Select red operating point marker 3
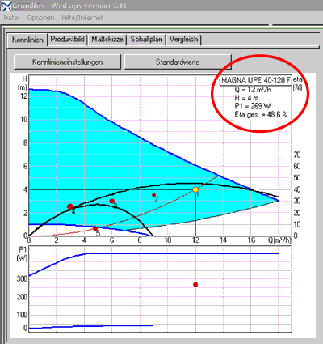Viewport: 323px width, 344px height. [x=112, y=201]
